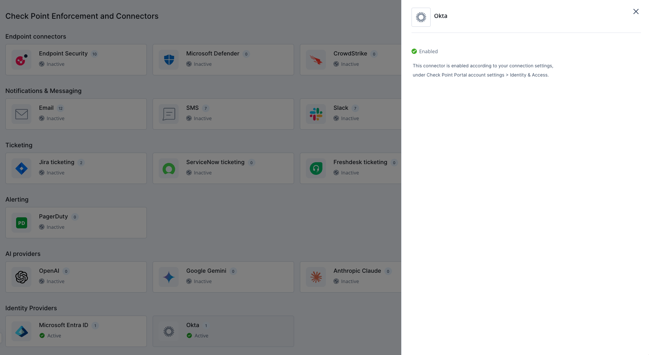This screenshot has width=649, height=355.
Task: Open the SMS connector title
Action: click(192, 108)
